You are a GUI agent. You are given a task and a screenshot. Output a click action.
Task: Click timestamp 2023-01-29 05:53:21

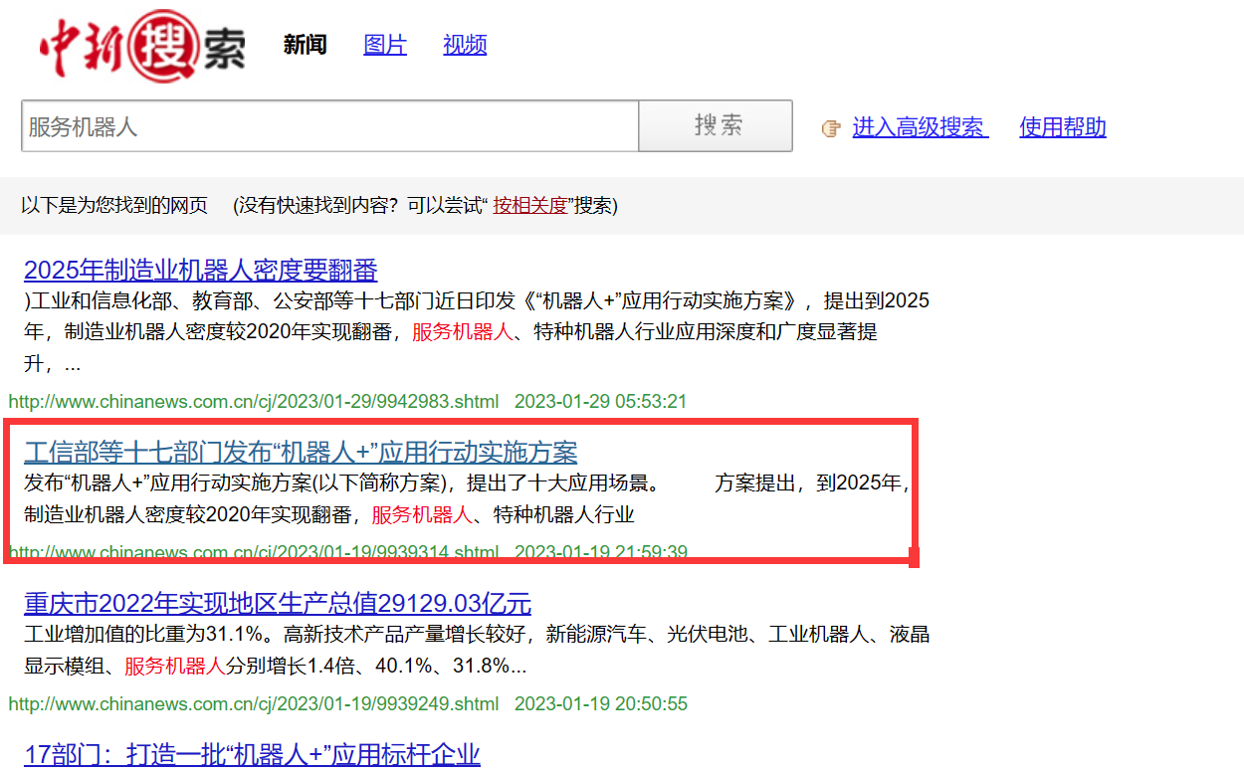coord(601,402)
